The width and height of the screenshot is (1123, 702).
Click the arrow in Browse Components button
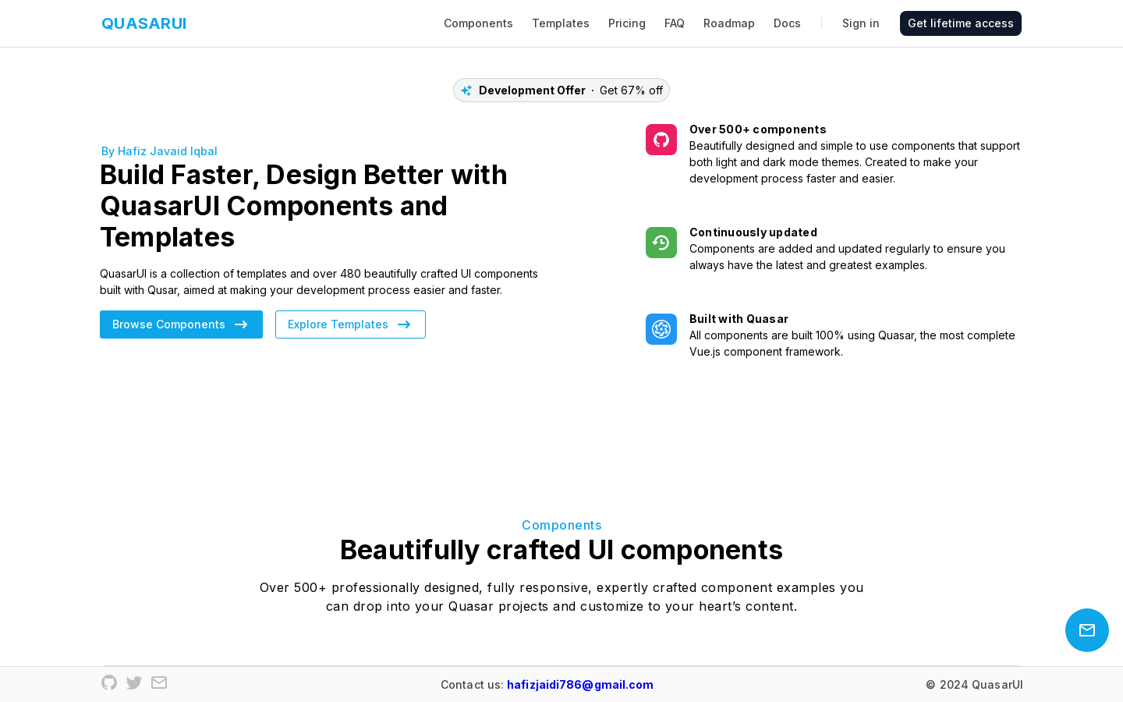point(241,324)
